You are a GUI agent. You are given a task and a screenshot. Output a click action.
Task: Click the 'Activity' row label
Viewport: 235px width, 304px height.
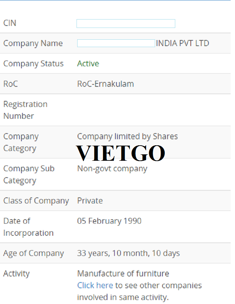pyautogui.click(x=16, y=274)
